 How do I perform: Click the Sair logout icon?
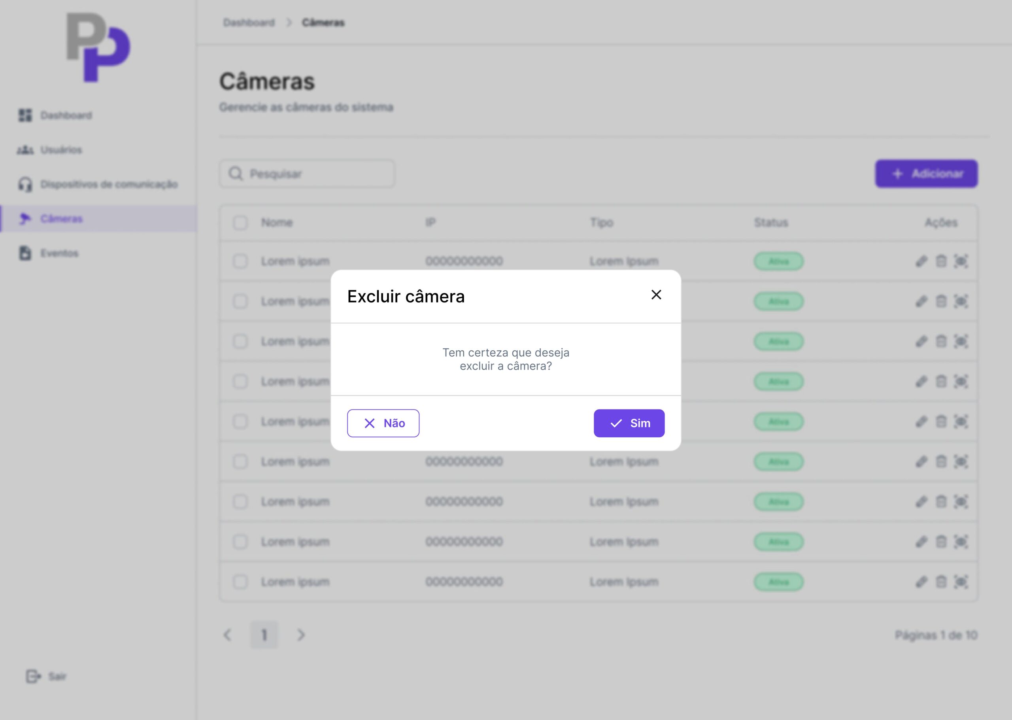pos(33,676)
